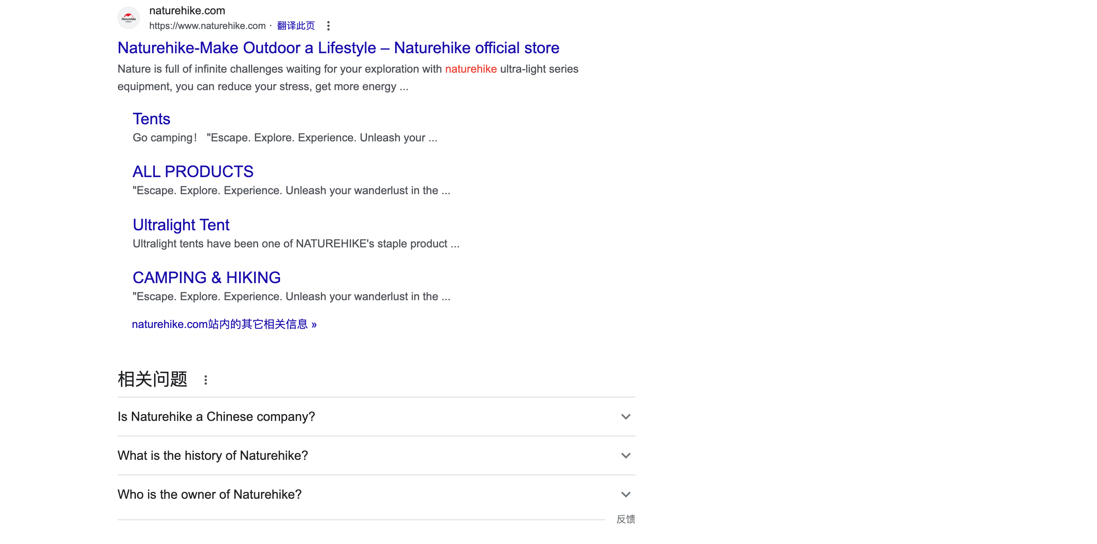Expand 'Who is the owner of Naturehike?' chevron
The height and width of the screenshot is (544, 1097).
coord(626,495)
